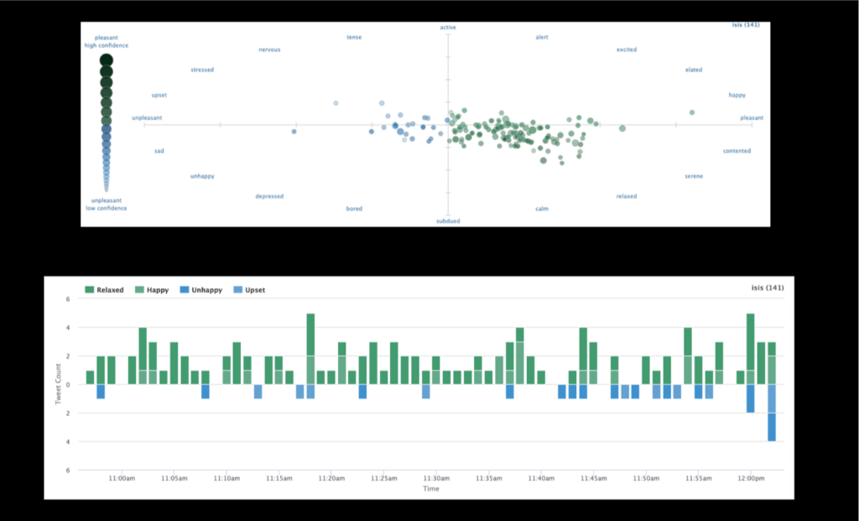This screenshot has width=859, height=521.
Task: Click the 11:00am time axis label
Action: click(x=122, y=478)
